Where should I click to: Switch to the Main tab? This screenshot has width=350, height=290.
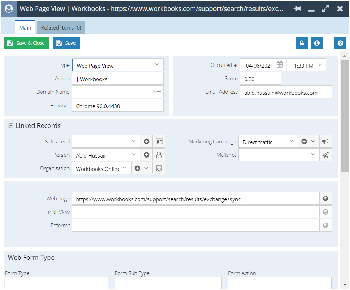pos(25,27)
